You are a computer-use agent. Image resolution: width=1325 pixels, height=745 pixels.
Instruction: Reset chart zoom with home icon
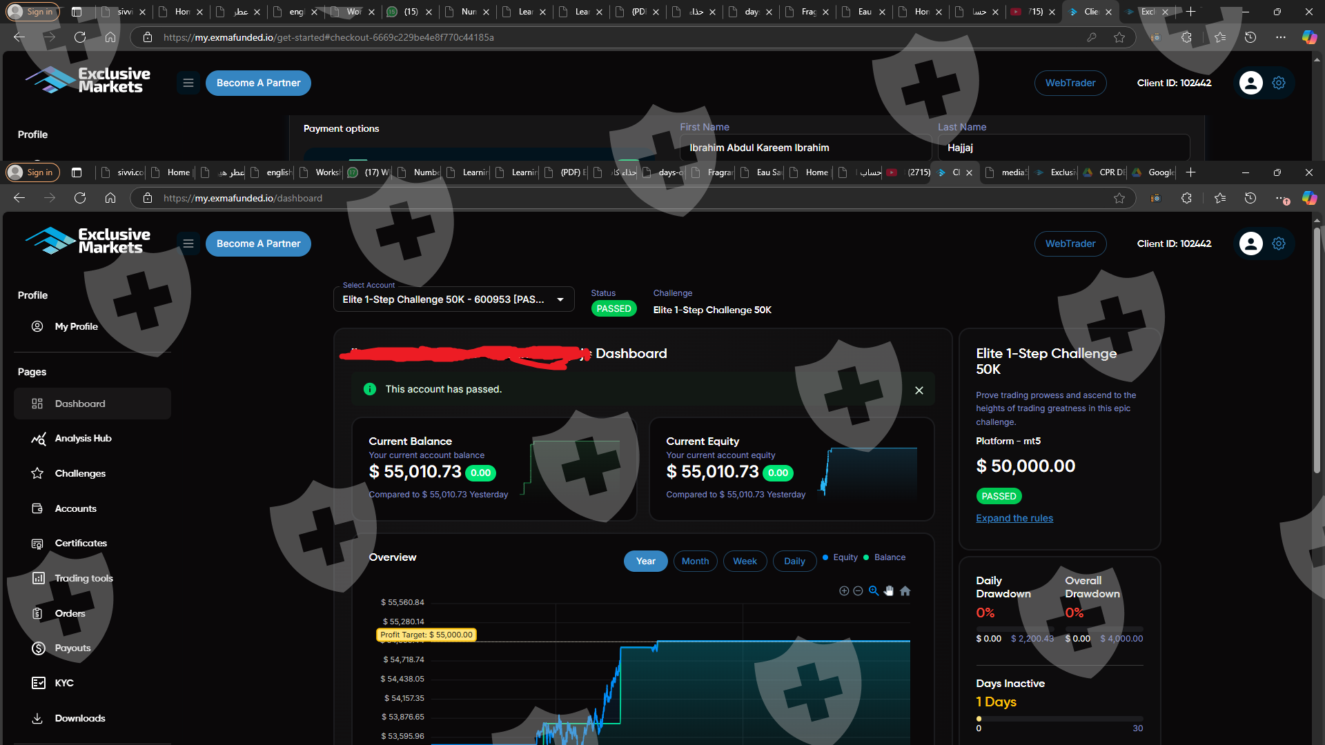(905, 591)
